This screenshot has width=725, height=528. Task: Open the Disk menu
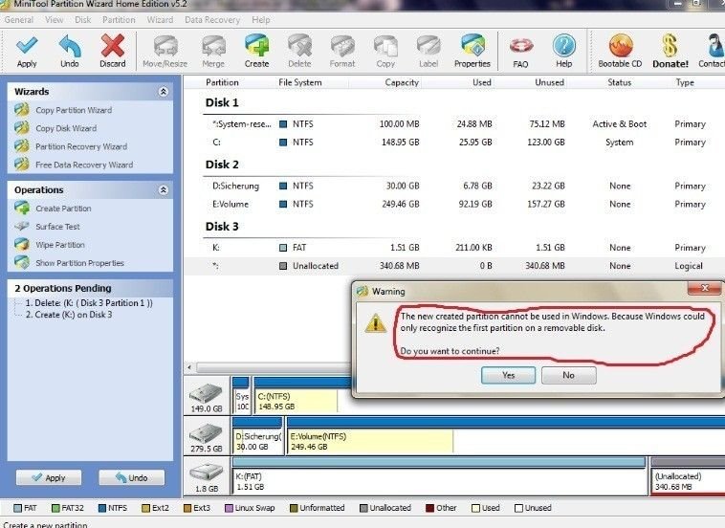pyautogui.click(x=83, y=20)
